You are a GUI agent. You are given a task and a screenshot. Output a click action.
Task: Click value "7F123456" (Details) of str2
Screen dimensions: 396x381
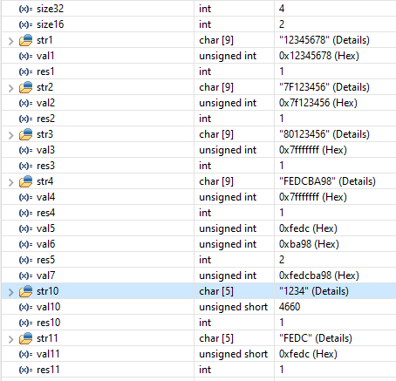coord(324,87)
